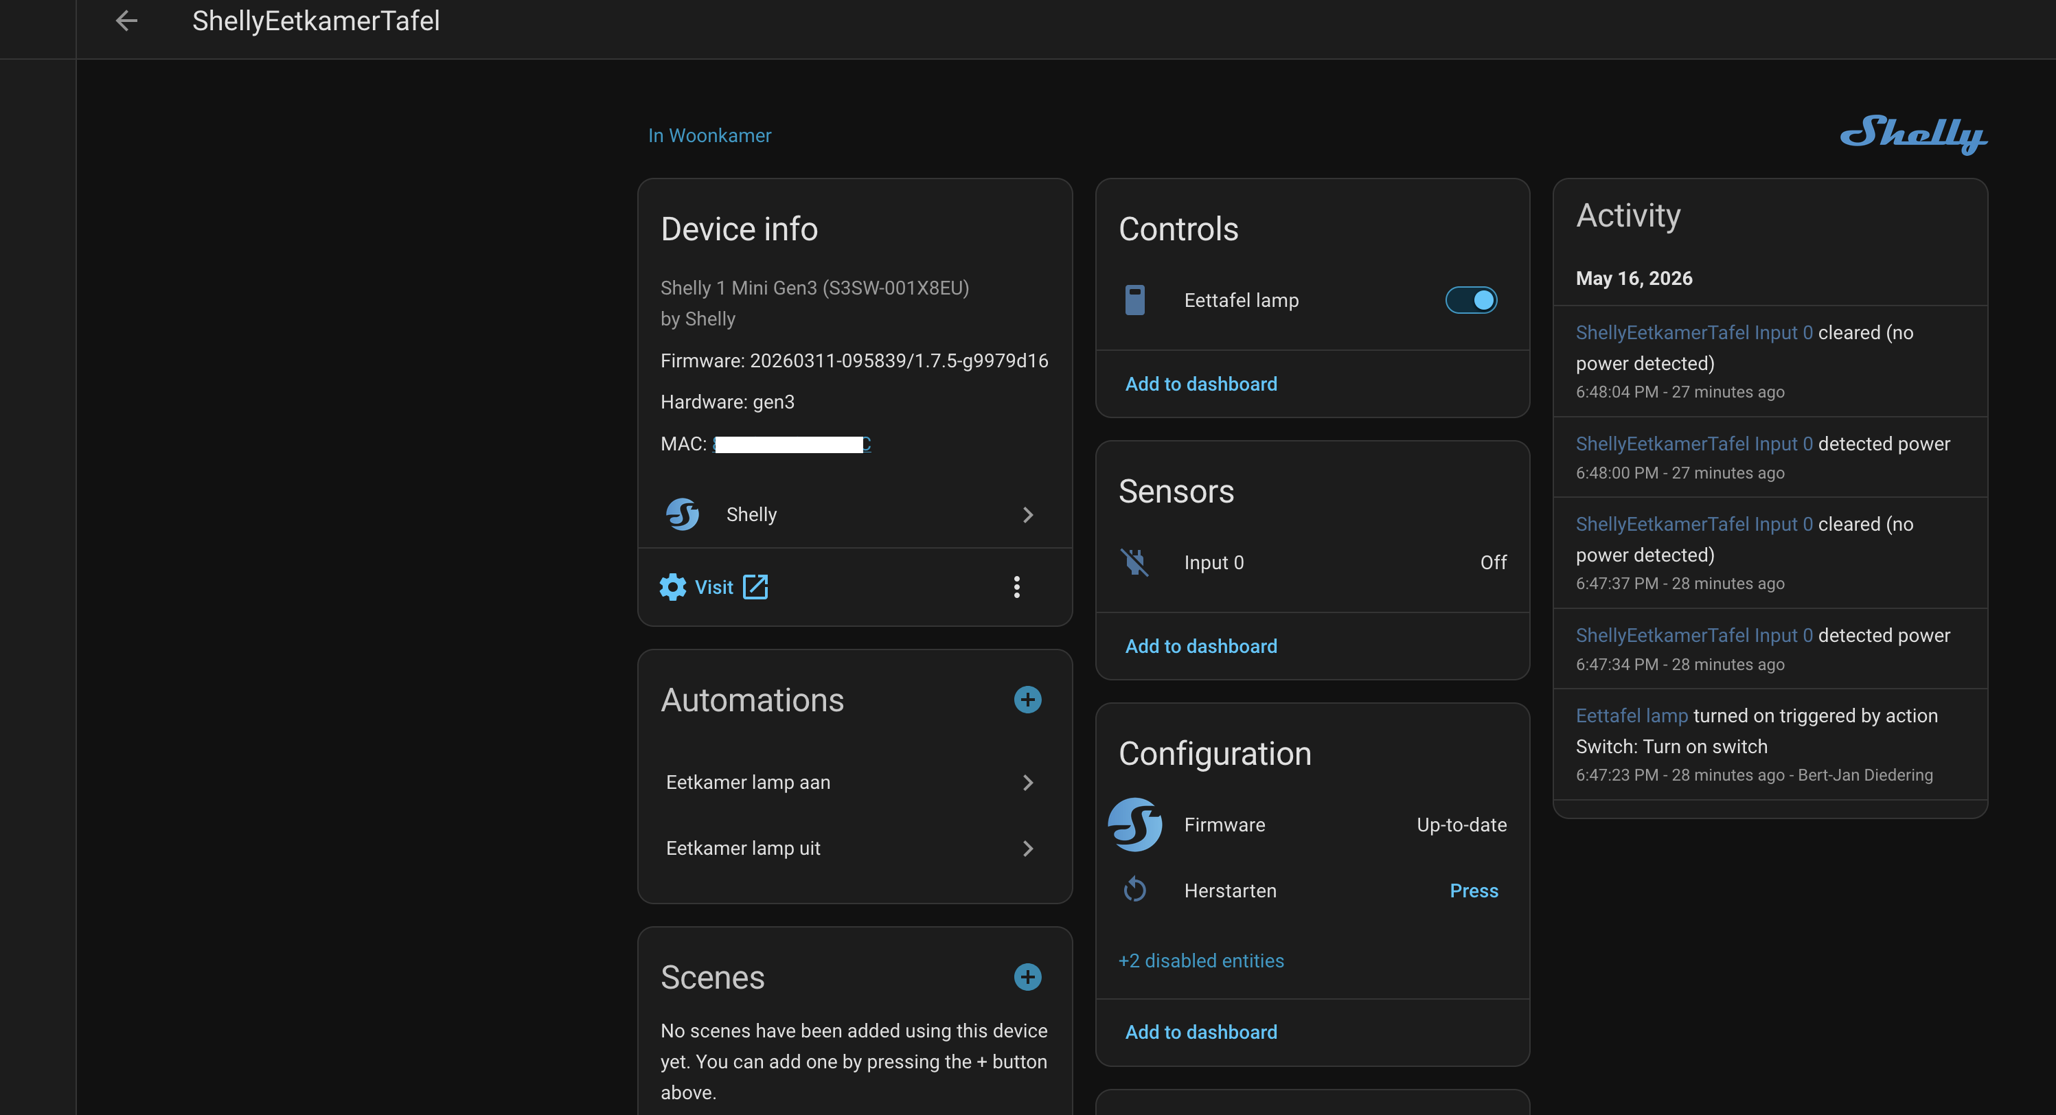
Task: Click Add to dashboard under Sensors
Action: 1200,645
